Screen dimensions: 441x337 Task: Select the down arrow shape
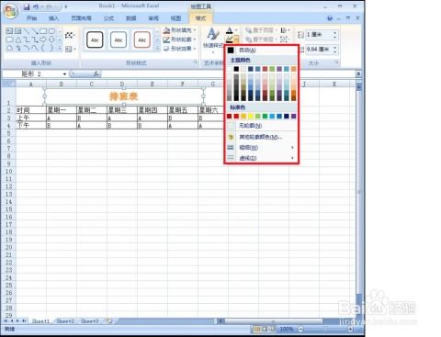point(51,39)
